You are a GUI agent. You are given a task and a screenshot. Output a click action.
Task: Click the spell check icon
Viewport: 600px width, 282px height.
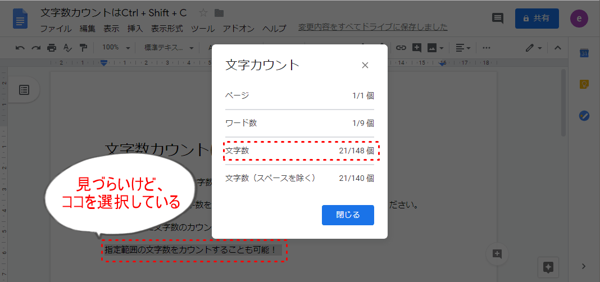pyautogui.click(x=67, y=48)
